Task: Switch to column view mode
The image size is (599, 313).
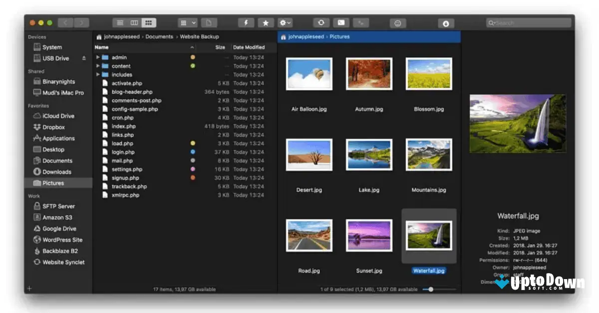Action: coord(133,22)
